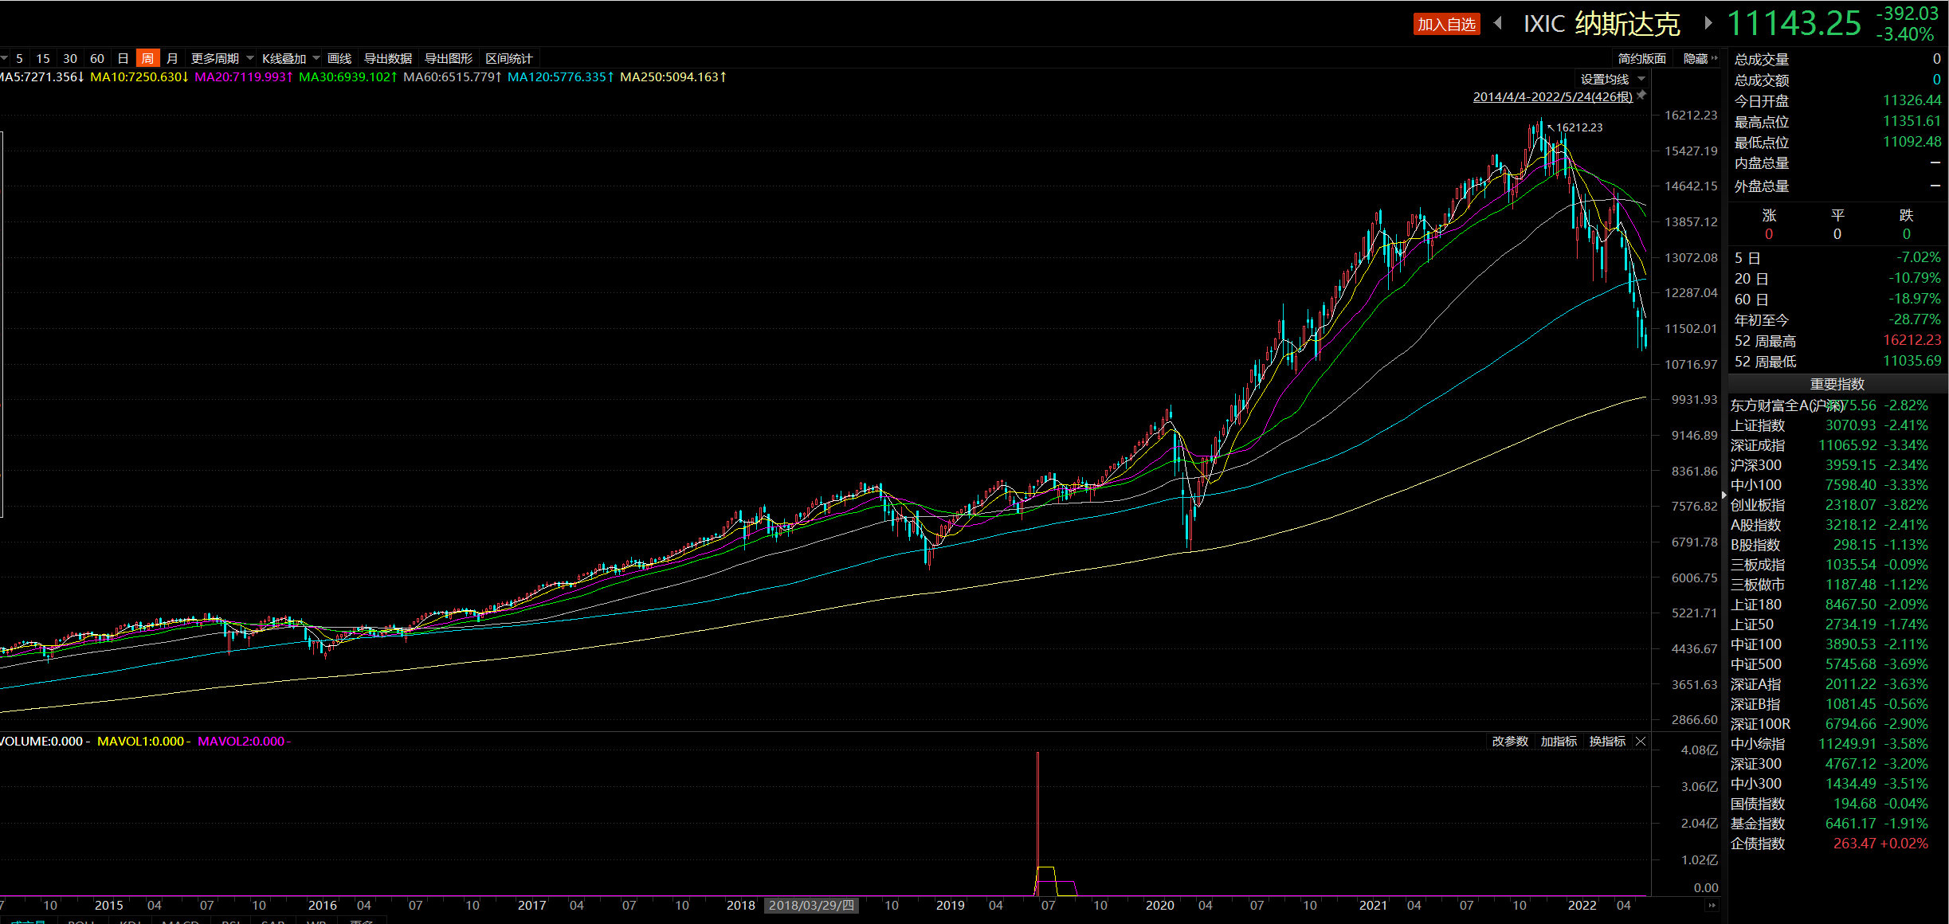Switch to 日 daily period

click(x=123, y=58)
